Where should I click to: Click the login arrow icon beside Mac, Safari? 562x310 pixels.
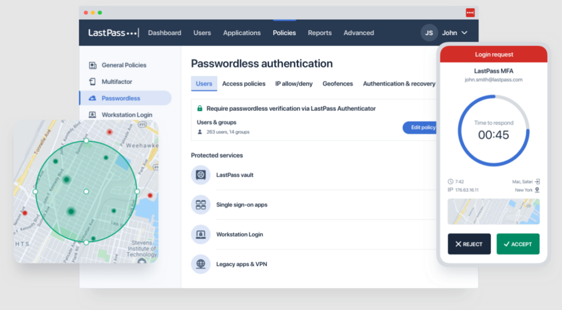point(537,182)
